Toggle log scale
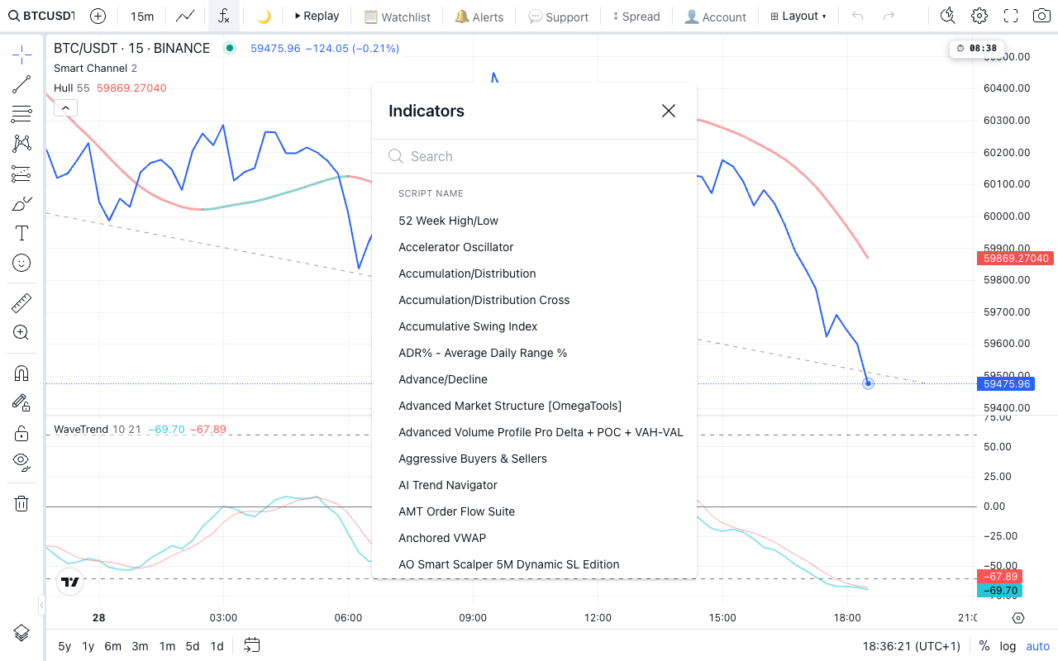 click(x=1008, y=646)
